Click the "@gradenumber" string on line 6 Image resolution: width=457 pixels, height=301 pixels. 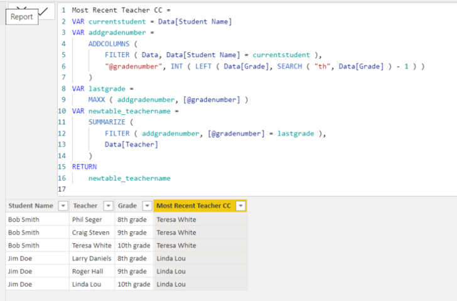click(x=133, y=66)
